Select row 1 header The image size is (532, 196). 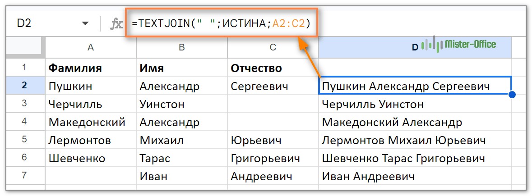(25, 68)
